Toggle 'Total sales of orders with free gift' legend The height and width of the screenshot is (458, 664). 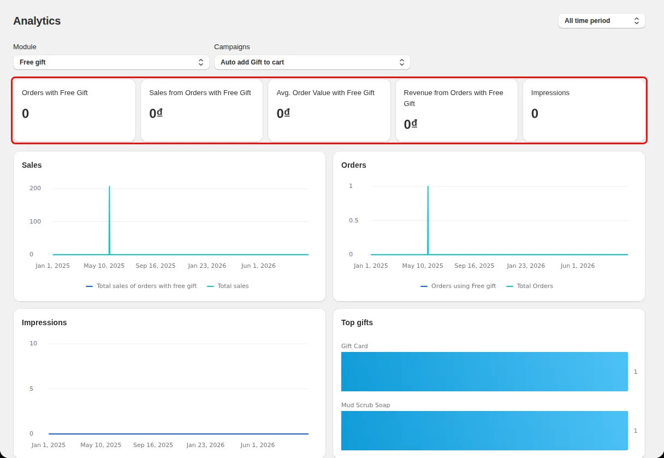tap(141, 286)
